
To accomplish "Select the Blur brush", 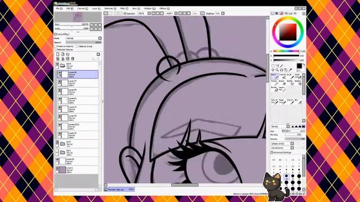I will pos(298,102).
